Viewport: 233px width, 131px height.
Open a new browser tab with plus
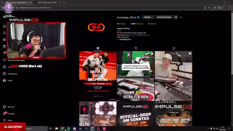tap(64, 3)
